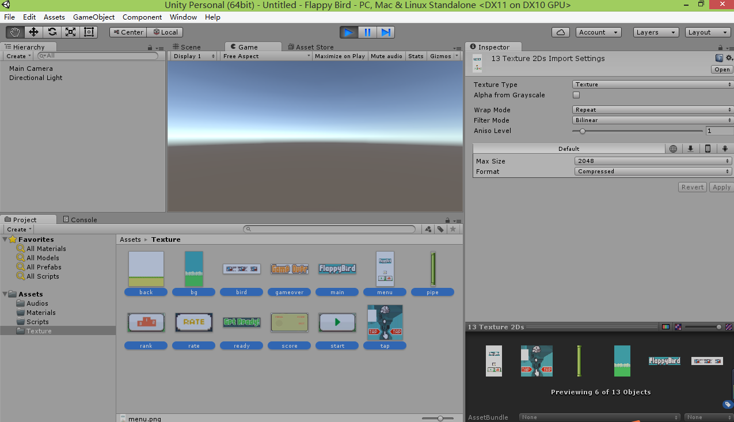This screenshot has height=422, width=734.
Task: Select the gameover texture thumbnail
Action: pyautogui.click(x=290, y=269)
